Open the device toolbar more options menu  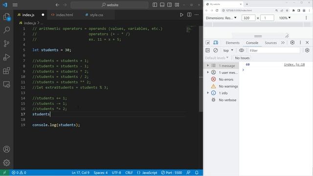306,18
